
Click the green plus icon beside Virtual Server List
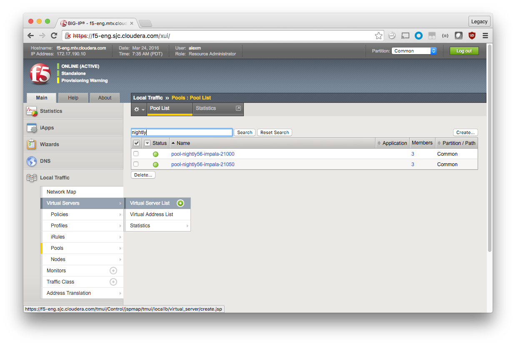(180, 203)
